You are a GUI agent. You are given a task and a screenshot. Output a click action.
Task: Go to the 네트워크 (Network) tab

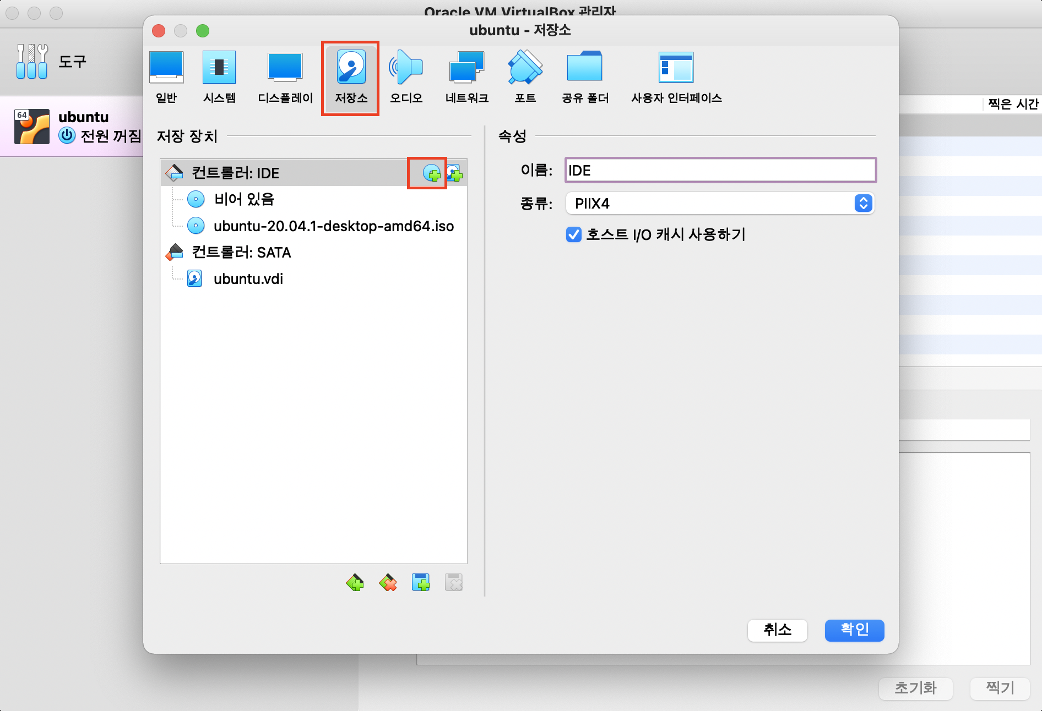click(466, 78)
